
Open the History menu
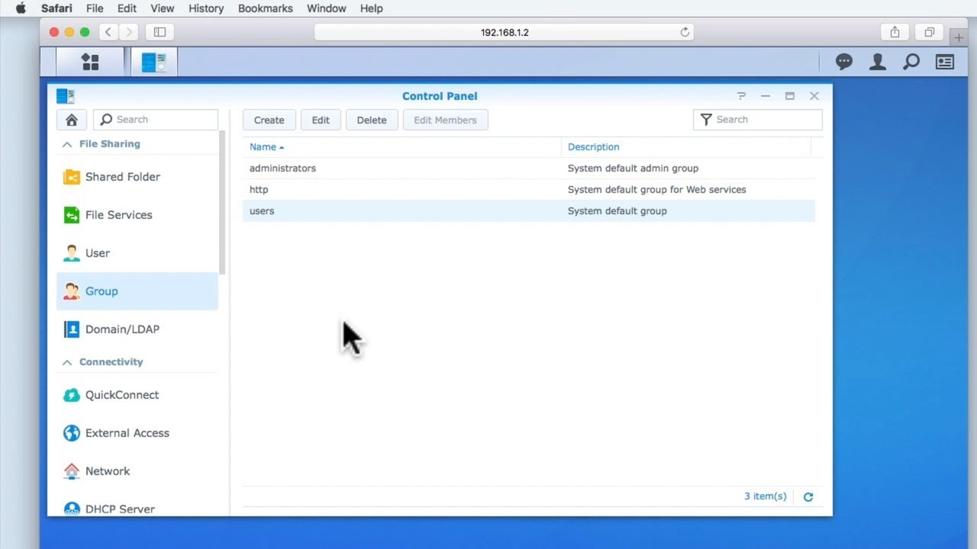click(206, 8)
